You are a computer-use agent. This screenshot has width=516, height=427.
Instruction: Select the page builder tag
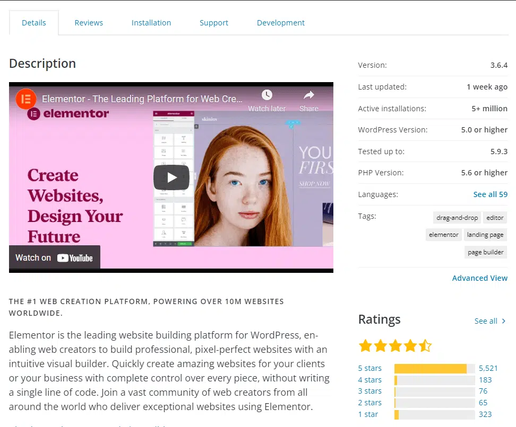click(485, 252)
